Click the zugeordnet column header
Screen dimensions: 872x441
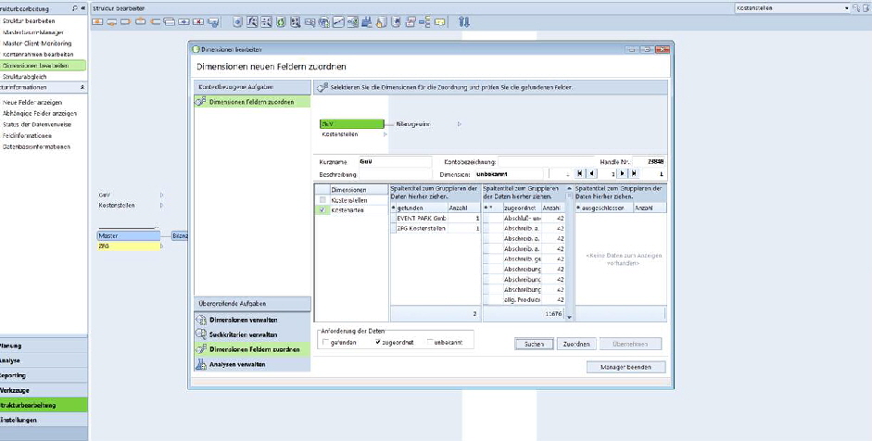point(522,208)
